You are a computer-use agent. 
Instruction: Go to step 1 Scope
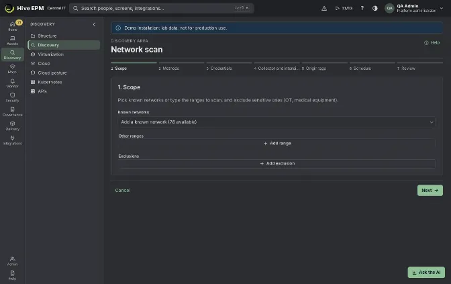134,66
